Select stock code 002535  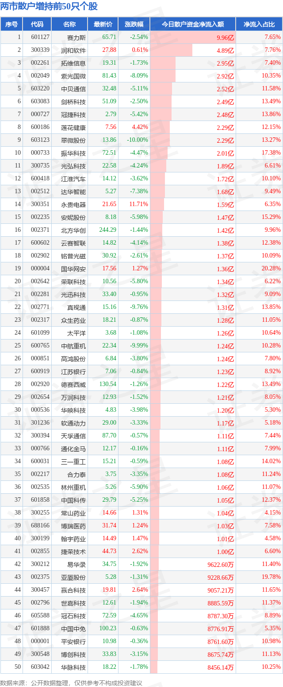pos(40,487)
